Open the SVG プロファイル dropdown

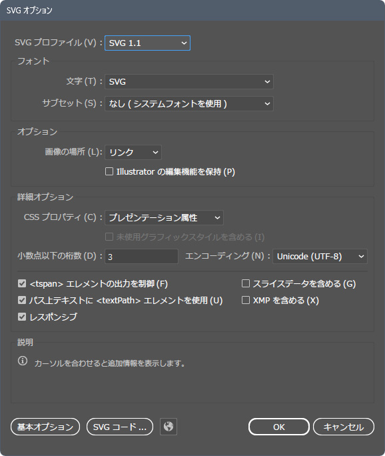point(147,43)
